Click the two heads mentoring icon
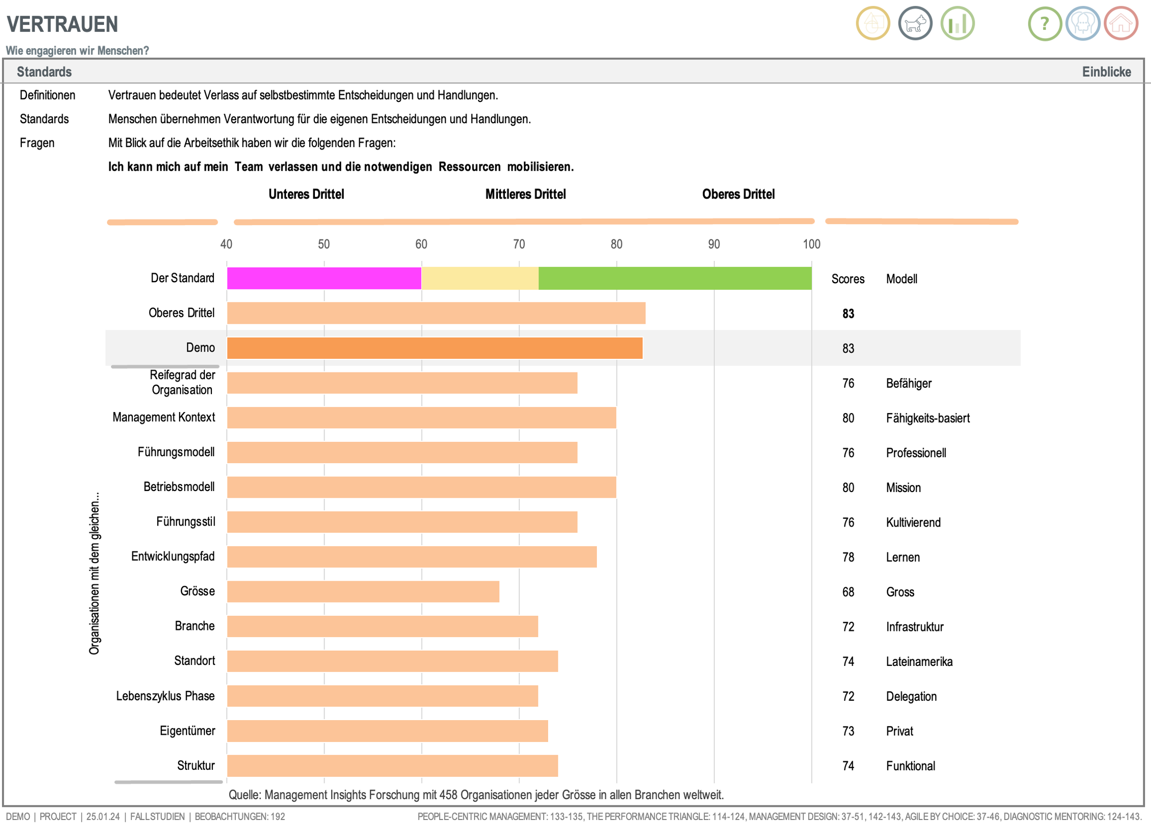Screen dimensions: 1151x823 pyautogui.click(x=1083, y=23)
